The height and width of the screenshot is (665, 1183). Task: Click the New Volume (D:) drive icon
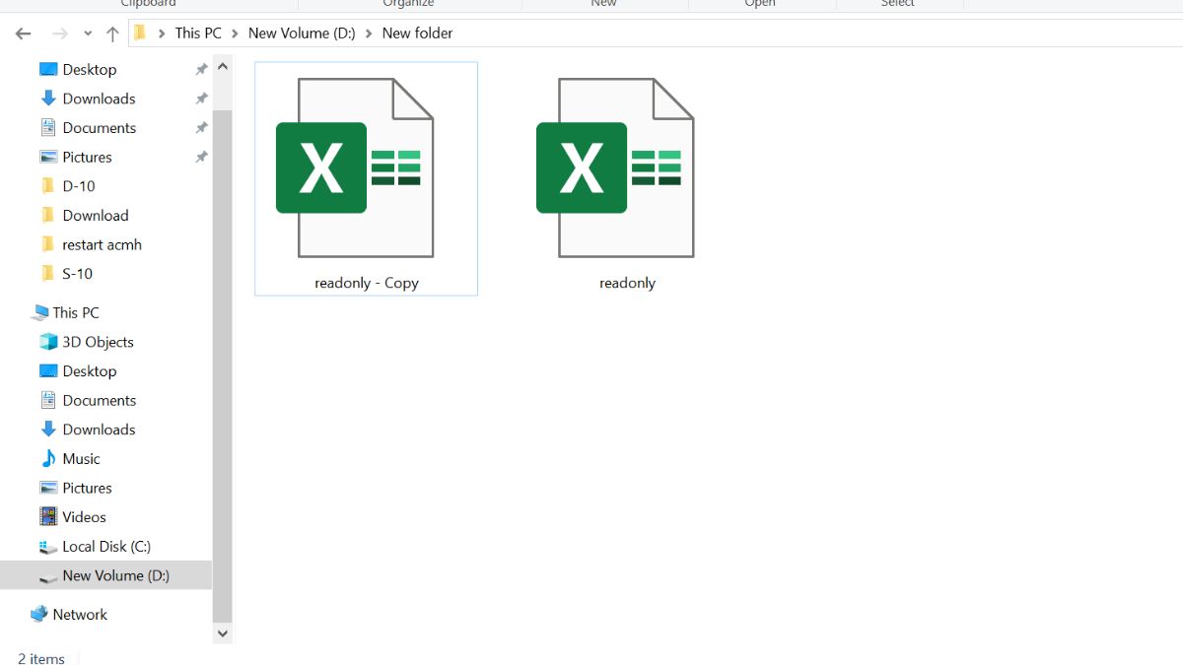tap(48, 576)
